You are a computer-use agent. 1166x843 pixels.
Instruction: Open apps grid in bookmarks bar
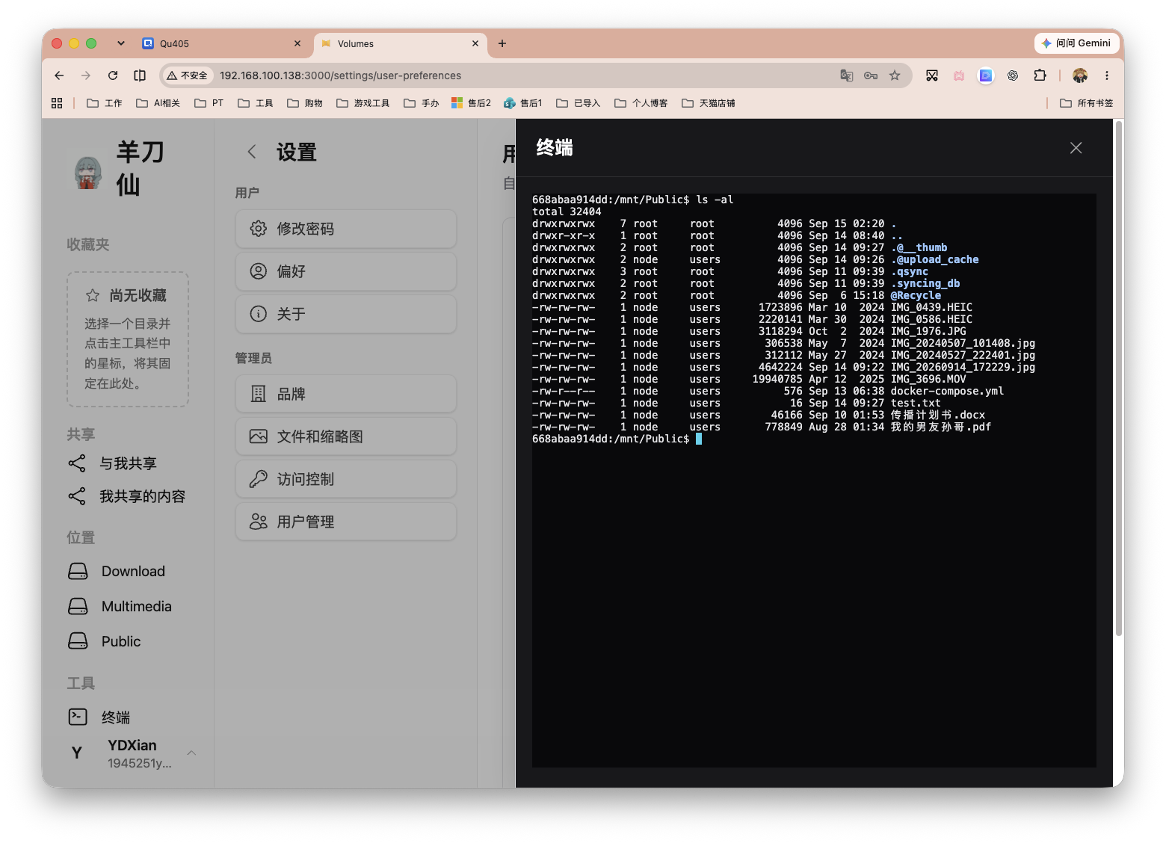[x=57, y=103]
